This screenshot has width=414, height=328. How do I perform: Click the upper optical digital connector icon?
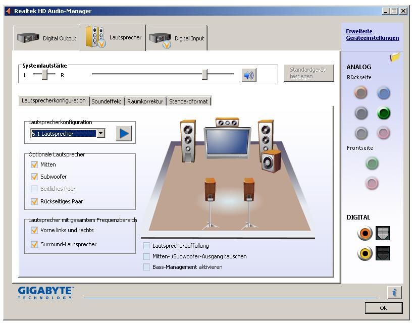click(383, 233)
